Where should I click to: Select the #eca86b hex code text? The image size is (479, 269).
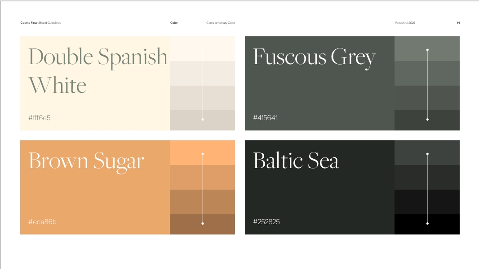click(x=42, y=222)
